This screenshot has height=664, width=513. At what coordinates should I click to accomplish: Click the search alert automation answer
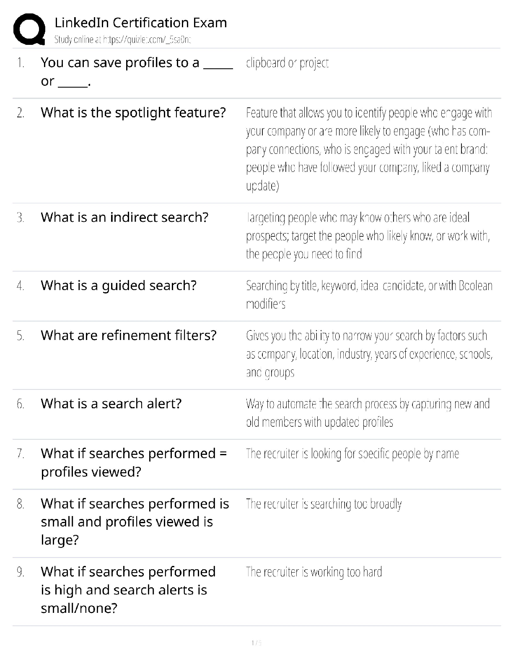pos(368,413)
